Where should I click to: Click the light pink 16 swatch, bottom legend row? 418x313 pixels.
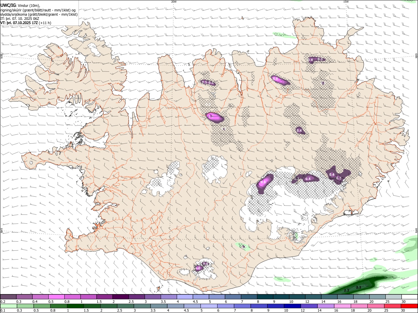tap(343, 306)
